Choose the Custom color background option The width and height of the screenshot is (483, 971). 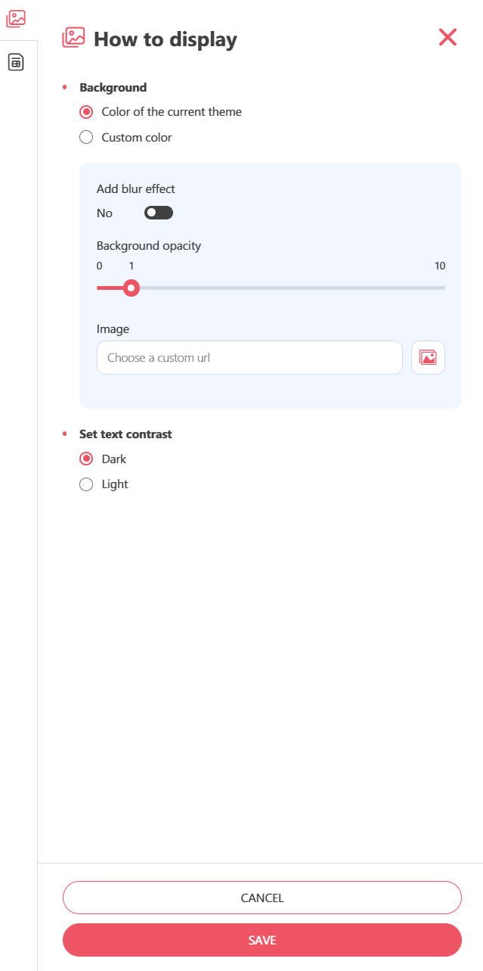(x=125, y=138)
